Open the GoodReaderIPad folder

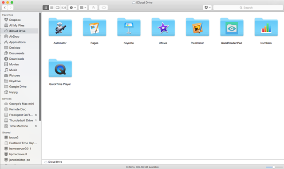click(x=232, y=27)
